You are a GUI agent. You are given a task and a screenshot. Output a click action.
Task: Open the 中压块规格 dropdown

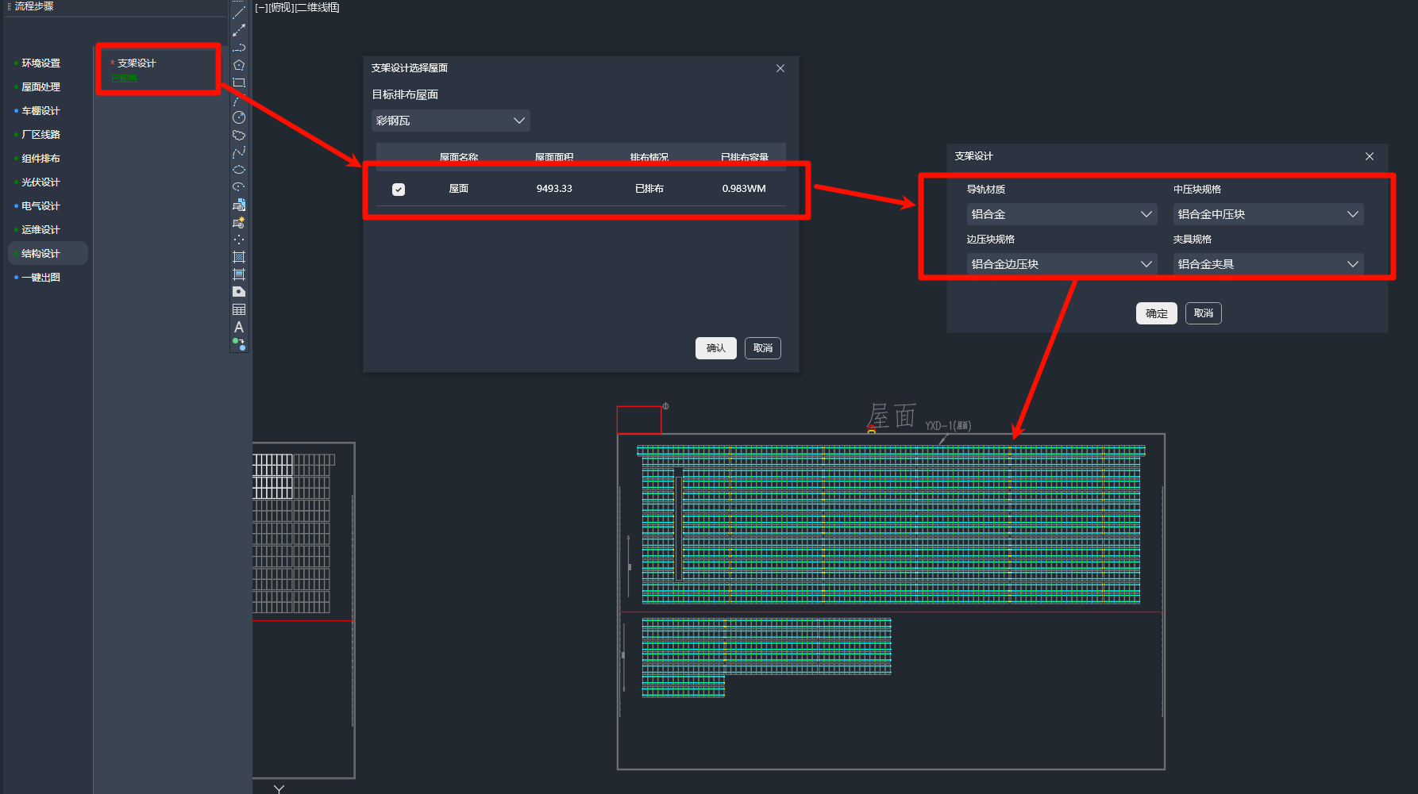[x=1267, y=214]
